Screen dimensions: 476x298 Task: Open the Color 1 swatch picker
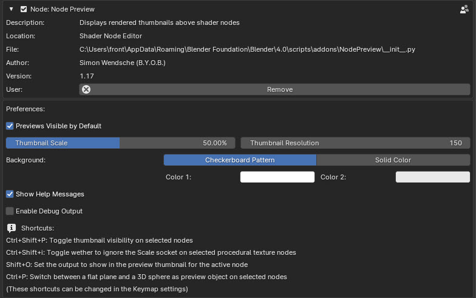pos(277,177)
